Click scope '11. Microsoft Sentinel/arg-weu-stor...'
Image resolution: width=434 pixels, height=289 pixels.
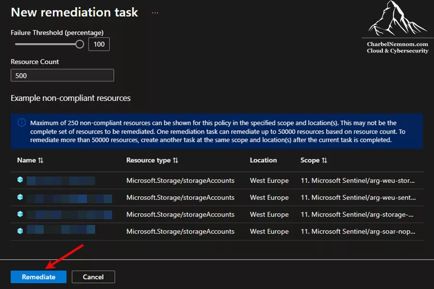pyautogui.click(x=358, y=181)
